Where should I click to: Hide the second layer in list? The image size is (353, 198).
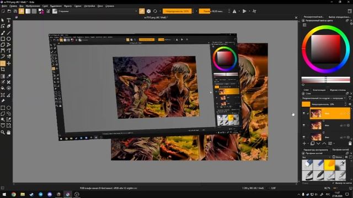[304, 125]
